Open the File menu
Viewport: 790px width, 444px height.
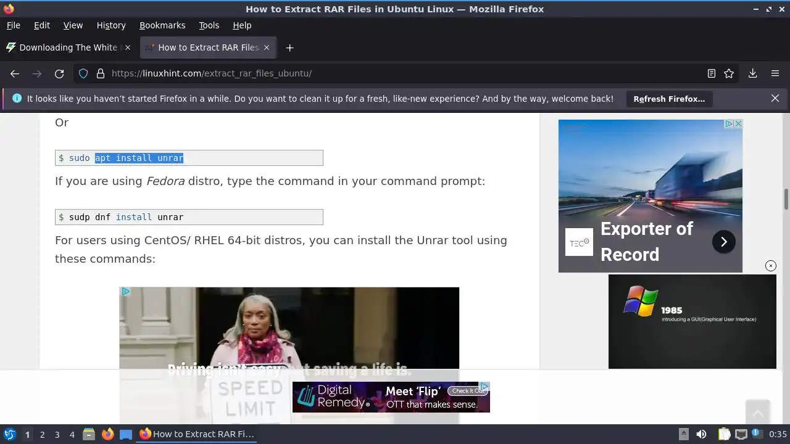(x=14, y=25)
